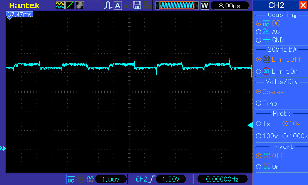The image size is (308, 185).
Task: Click the rising edge trigger slope icon
Action: pos(152,179)
